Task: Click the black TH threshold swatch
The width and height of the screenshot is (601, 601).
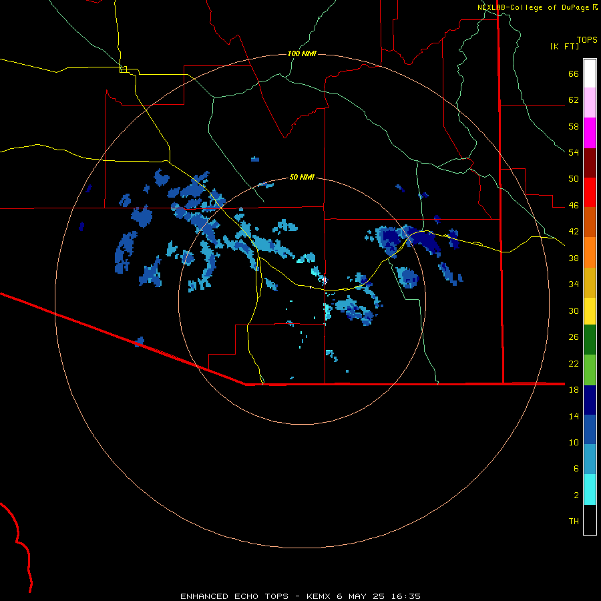Action: tap(590, 520)
